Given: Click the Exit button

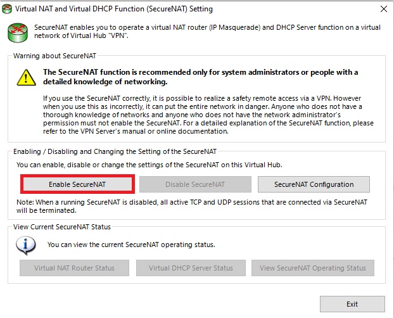Looking at the screenshot, I should [x=352, y=304].
